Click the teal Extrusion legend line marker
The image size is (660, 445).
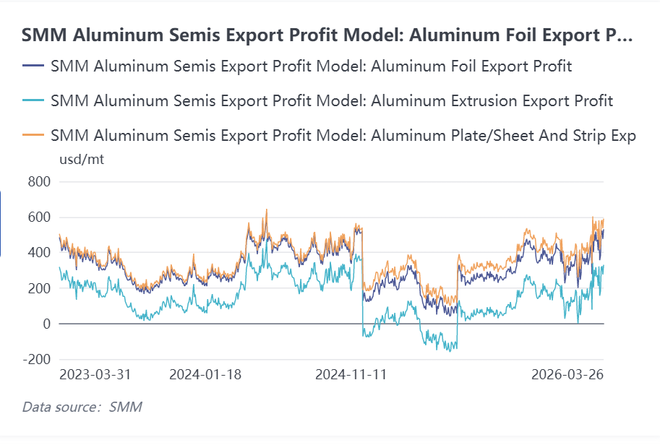tap(33, 101)
